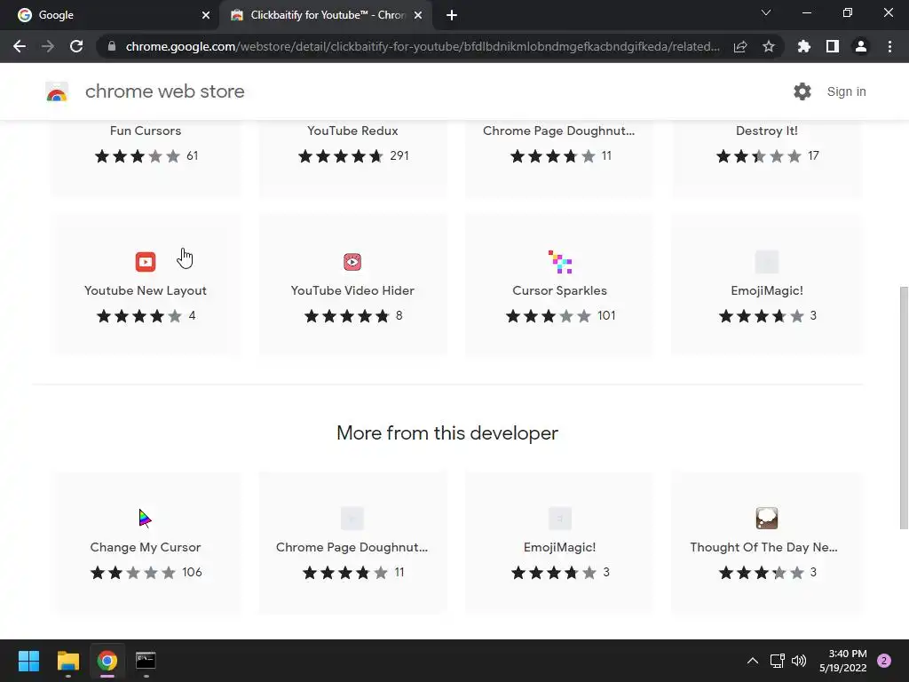This screenshot has height=682, width=909.
Task: Open the Cursor Sparkles title
Action: (x=560, y=290)
